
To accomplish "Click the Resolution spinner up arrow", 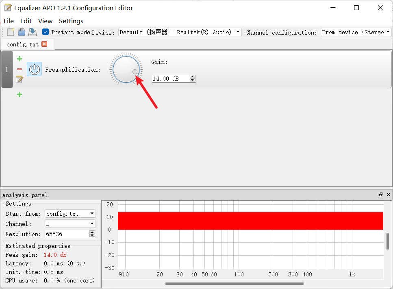I will coord(92,232).
